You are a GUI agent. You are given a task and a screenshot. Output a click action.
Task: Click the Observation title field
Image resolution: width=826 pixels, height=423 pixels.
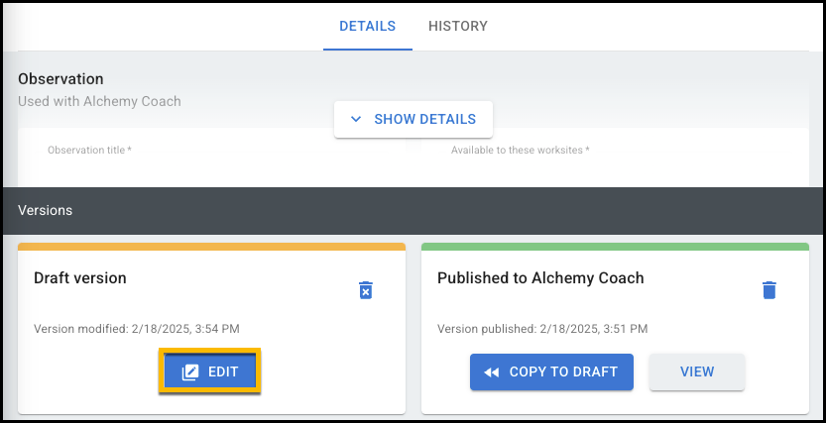(213, 158)
